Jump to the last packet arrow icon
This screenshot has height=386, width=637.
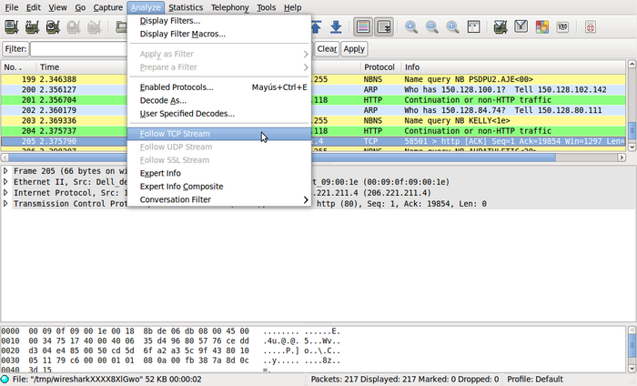click(337, 27)
